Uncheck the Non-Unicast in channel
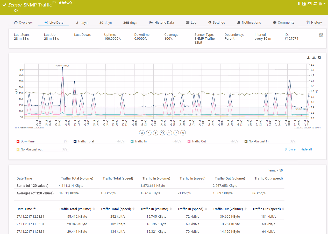Viewport: 328px width, 234px height. click(x=246, y=141)
